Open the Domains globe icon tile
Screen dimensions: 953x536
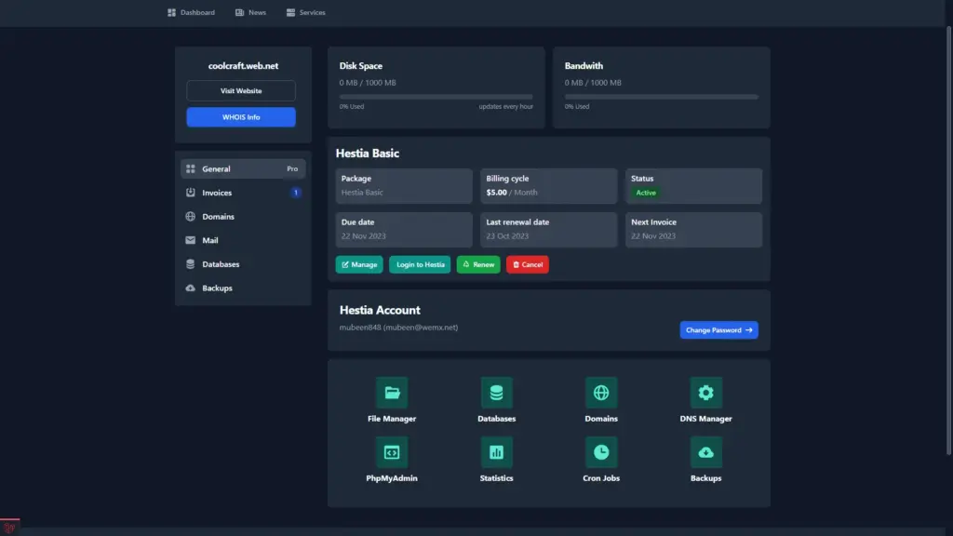(601, 393)
